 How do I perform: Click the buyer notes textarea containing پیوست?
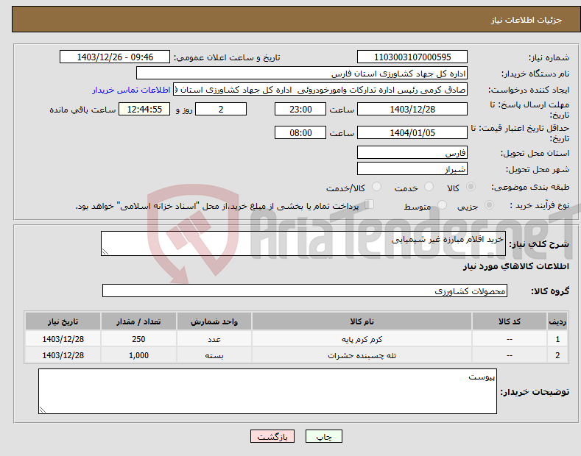tap(267, 391)
